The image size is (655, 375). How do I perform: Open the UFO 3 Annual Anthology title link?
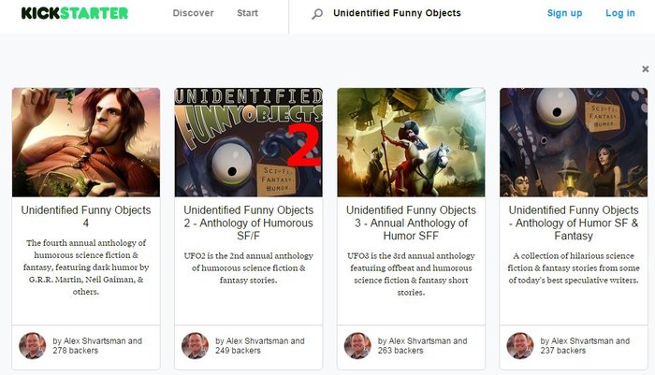tap(411, 223)
